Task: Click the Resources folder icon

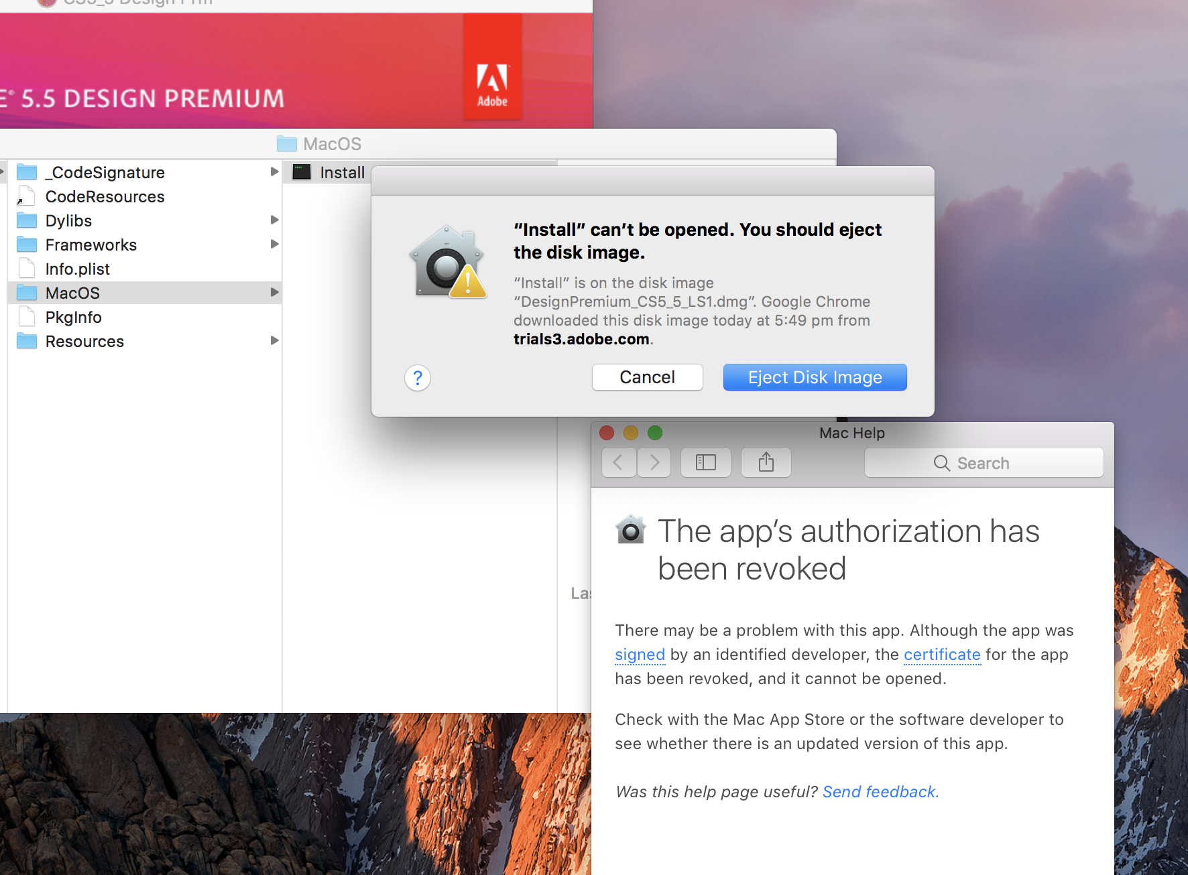Action: (x=27, y=341)
